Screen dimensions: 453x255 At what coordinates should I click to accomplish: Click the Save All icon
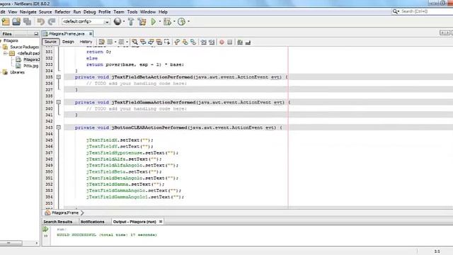tap(27, 22)
